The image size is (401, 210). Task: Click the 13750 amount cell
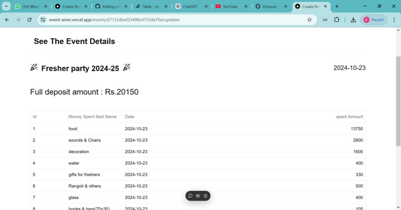[357, 129]
